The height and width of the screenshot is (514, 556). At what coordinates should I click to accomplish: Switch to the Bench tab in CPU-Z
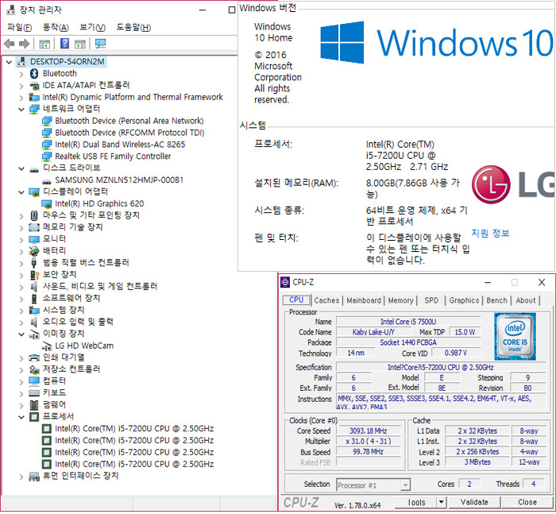coord(496,300)
